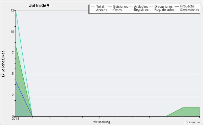Click the y-axis value 10

12,32
